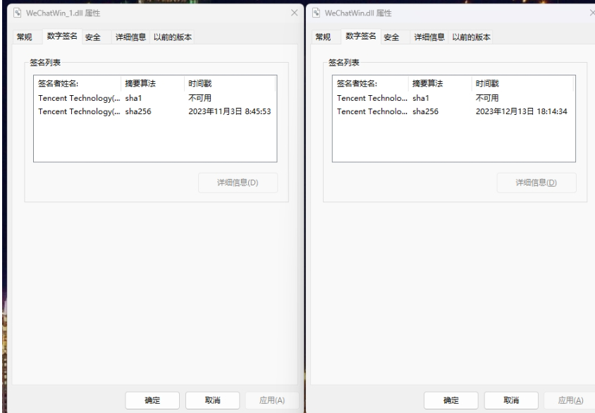595x413 pixels.
Task: Select 数字签名 tab in WeChatWin_1.dll window
Action: click(62, 36)
